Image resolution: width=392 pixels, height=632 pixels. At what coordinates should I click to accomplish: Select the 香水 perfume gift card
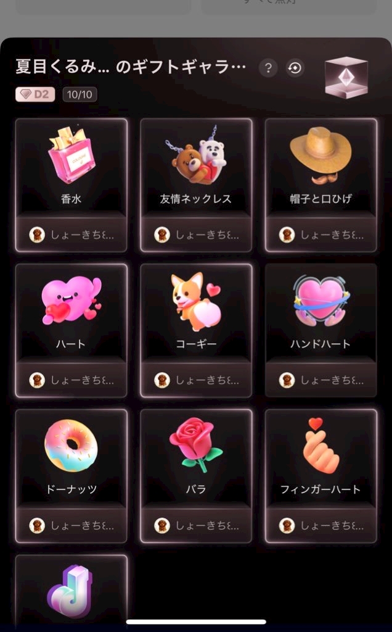pyautogui.click(x=71, y=185)
